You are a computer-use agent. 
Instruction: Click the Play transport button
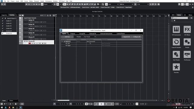[106, 104]
